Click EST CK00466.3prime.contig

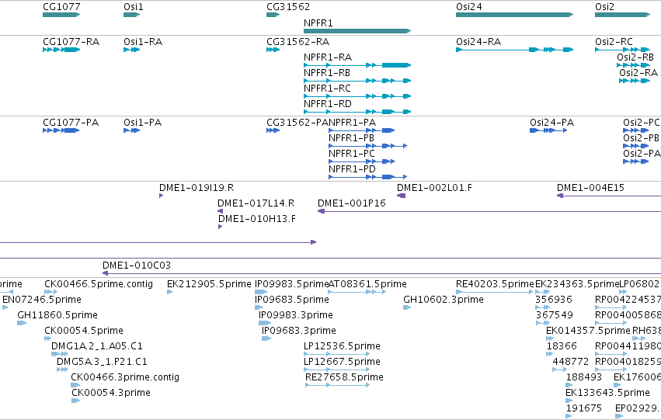75,386
